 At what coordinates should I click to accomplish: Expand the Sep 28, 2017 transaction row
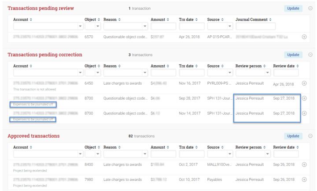(x=304, y=98)
